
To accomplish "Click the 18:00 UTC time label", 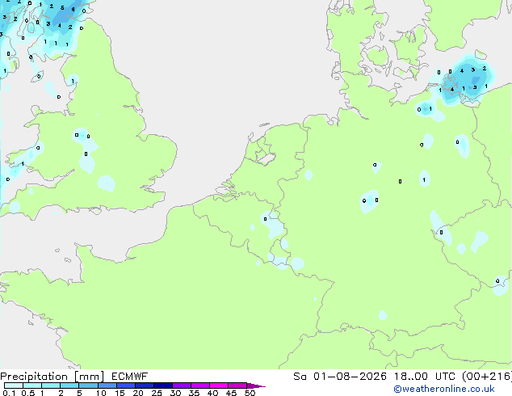I will coord(420,377).
